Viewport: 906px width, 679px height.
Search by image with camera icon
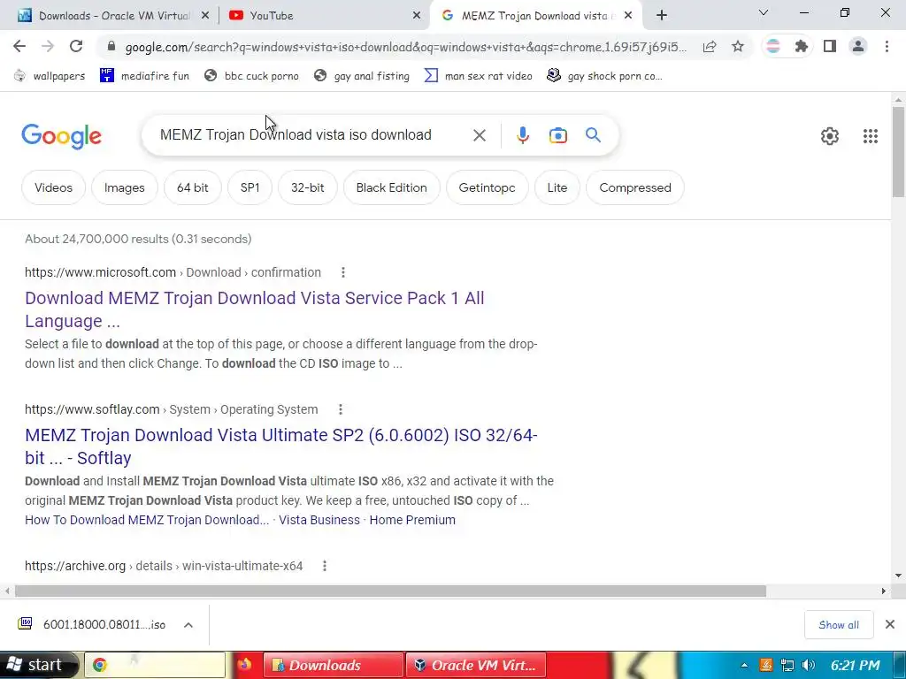pos(557,135)
